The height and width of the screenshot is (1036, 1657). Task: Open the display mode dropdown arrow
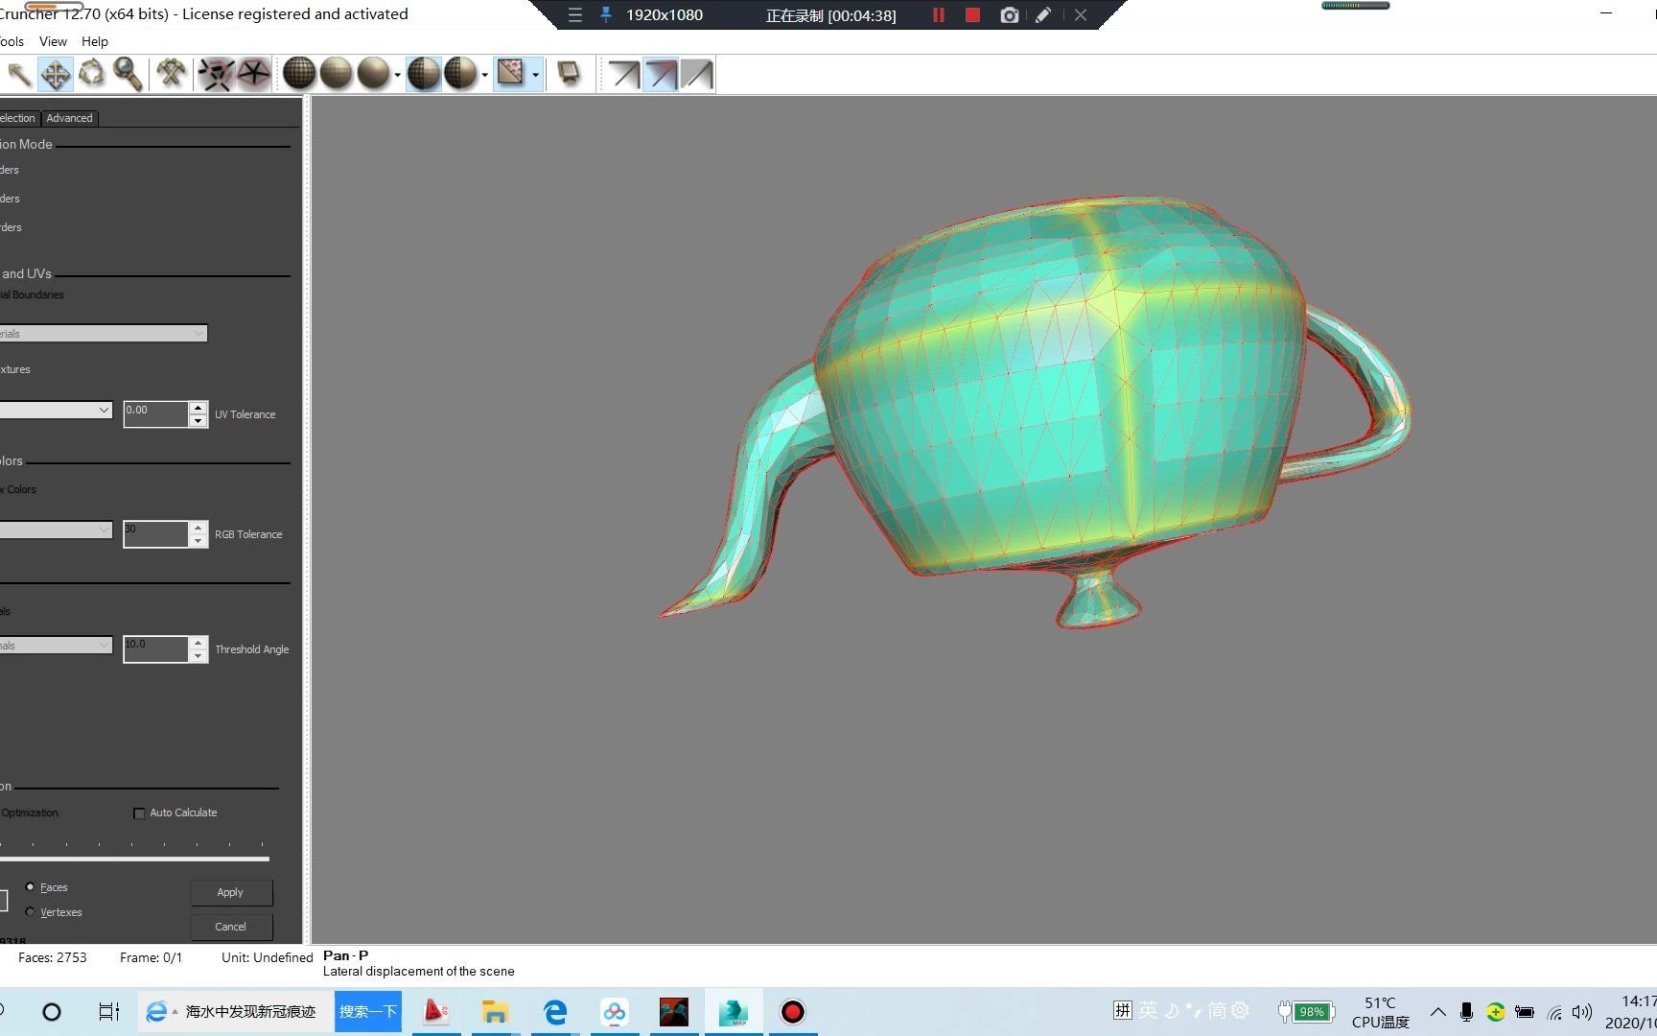[398, 74]
